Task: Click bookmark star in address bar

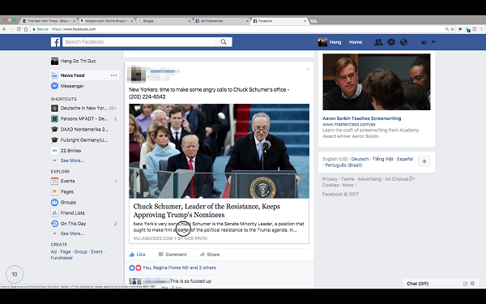Action: pos(452,29)
